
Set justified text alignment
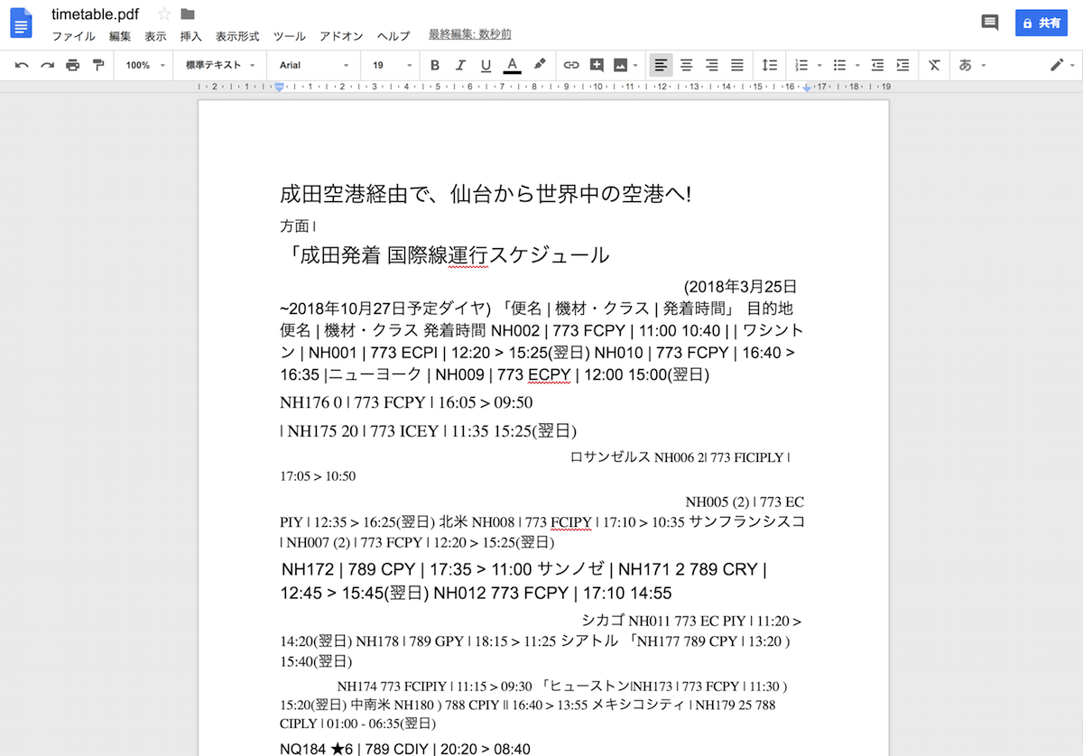click(737, 65)
